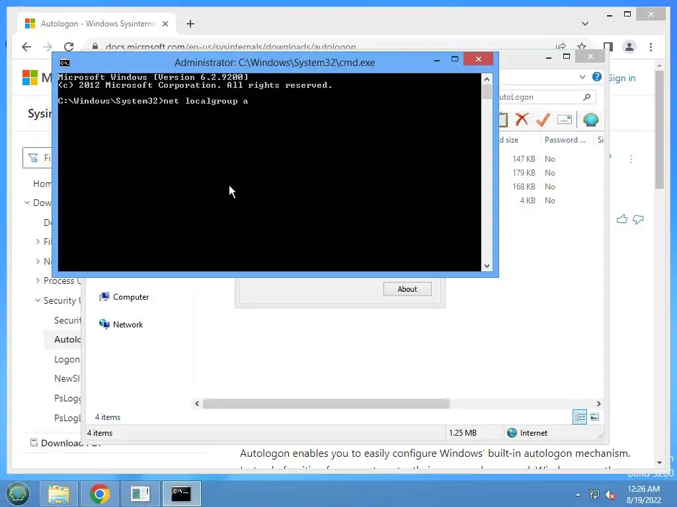Click the 179 KB size cell
Viewport: 677px width, 507px height.
(x=524, y=173)
